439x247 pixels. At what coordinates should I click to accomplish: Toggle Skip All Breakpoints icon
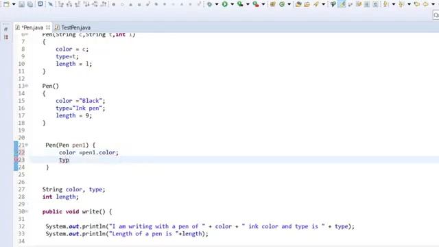(x=51, y=4)
